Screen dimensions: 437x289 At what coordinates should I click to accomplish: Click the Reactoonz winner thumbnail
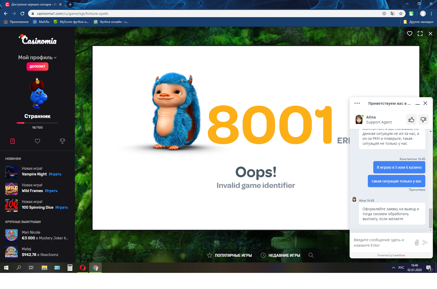click(11, 252)
